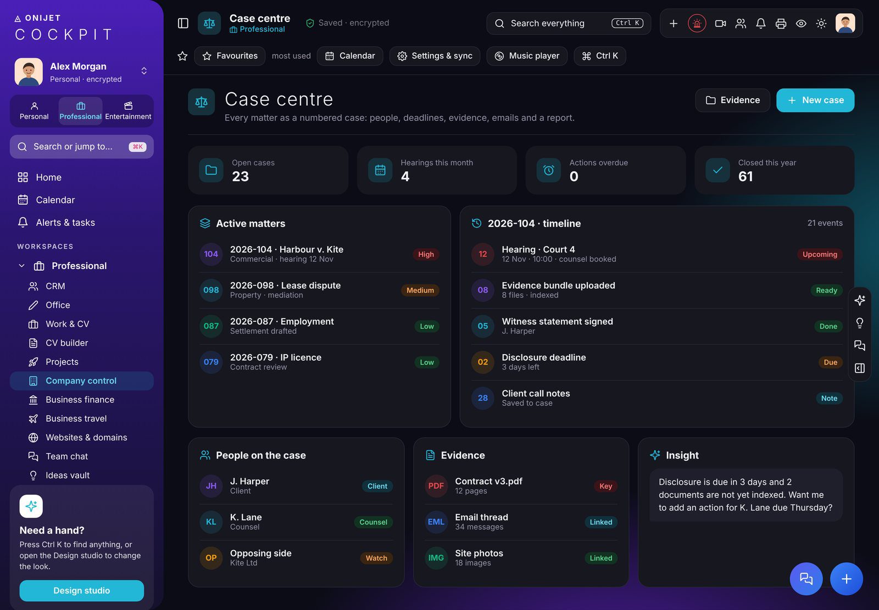Click the star icon beside Favourites
The height and width of the screenshot is (610, 879).
tap(182, 56)
